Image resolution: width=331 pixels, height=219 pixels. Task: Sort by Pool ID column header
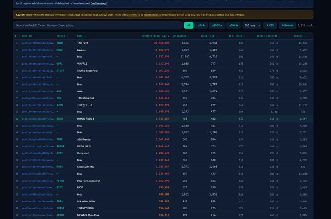[x=27, y=36]
